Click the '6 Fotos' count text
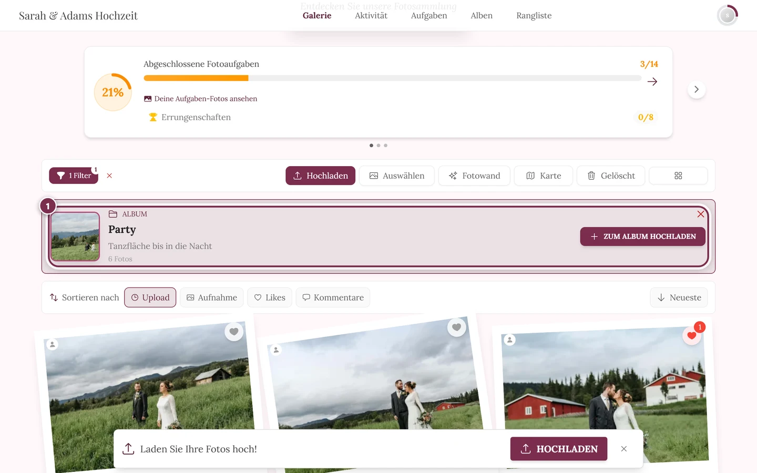The height and width of the screenshot is (473, 757). 120,259
